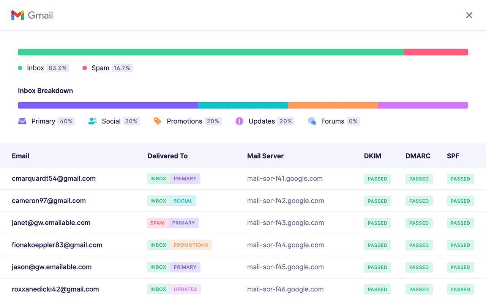Click the purple Primary segment of breakdown bar
Image resolution: width=486 pixels, height=300 pixels.
pyautogui.click(x=108, y=105)
